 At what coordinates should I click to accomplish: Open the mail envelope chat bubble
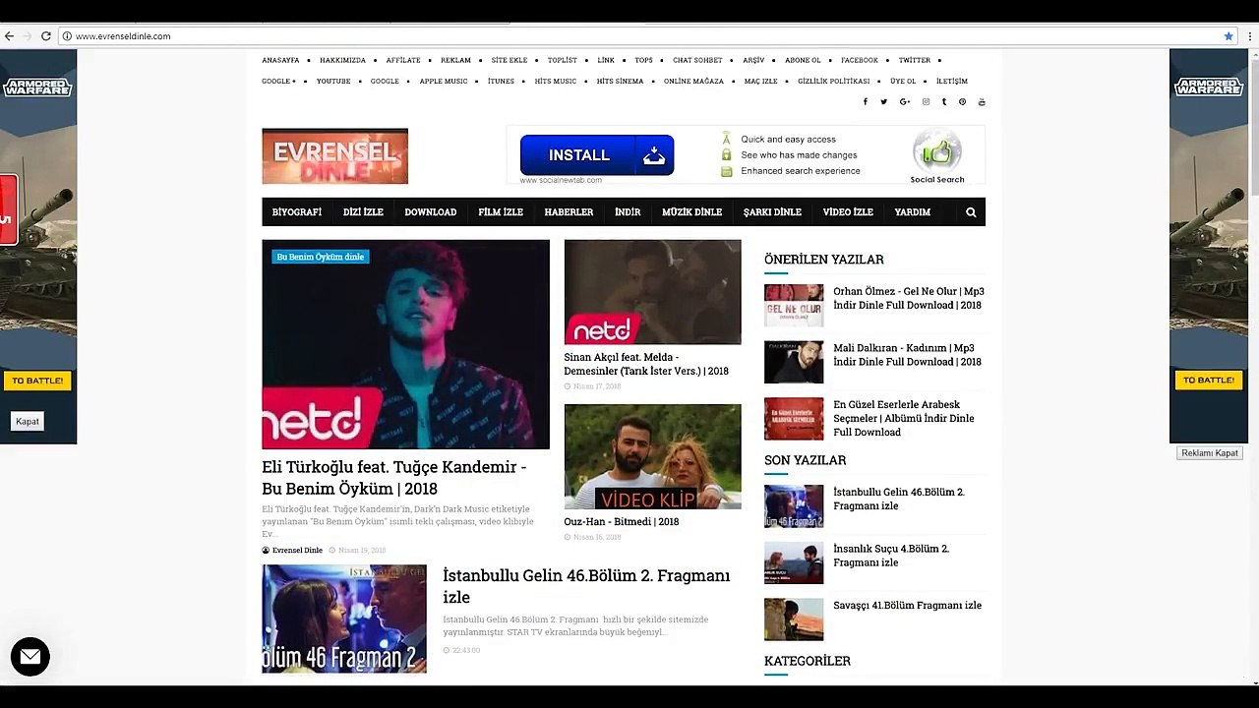[x=30, y=656]
